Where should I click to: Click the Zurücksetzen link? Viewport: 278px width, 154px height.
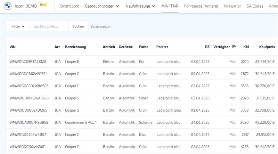tap(101, 26)
